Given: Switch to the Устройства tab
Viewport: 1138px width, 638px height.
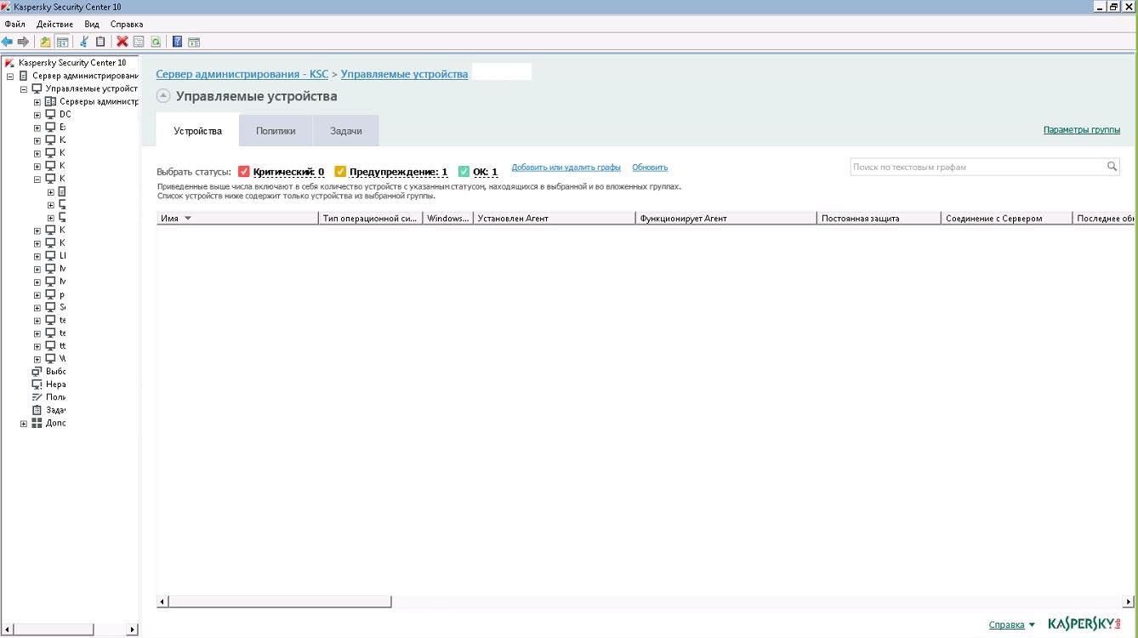Looking at the screenshot, I should tap(197, 131).
